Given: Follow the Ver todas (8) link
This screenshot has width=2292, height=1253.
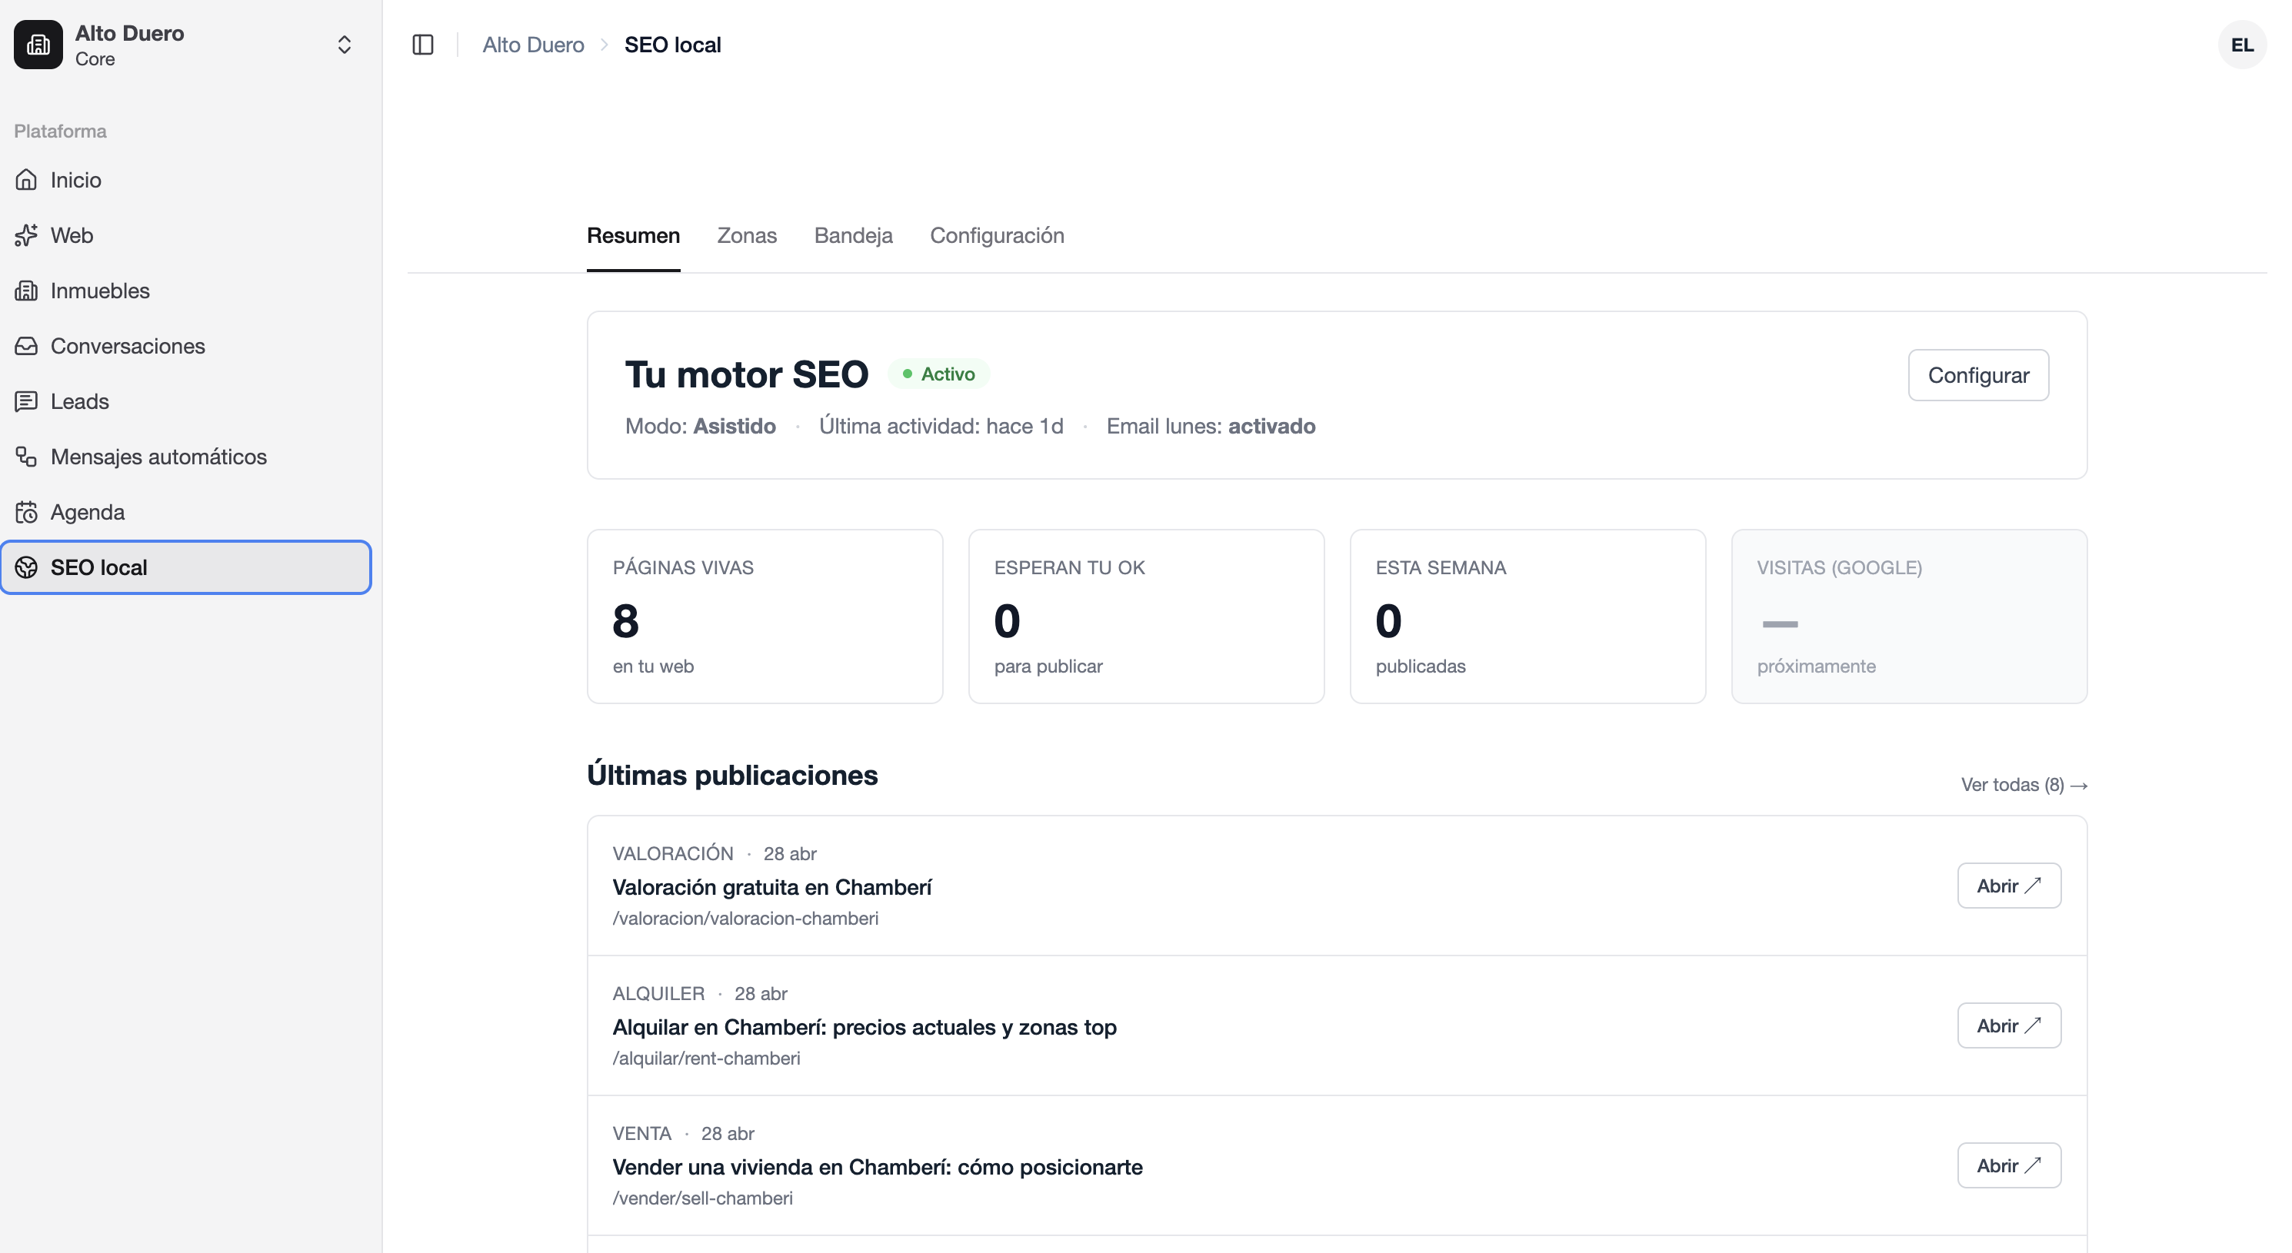Looking at the screenshot, I should pos(2024,785).
